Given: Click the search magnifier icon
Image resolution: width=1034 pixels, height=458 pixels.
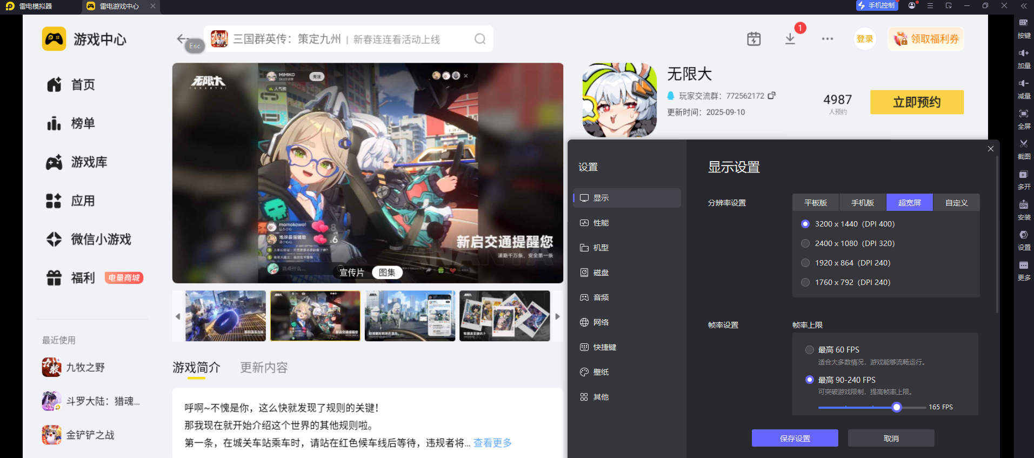Looking at the screenshot, I should click(x=480, y=39).
